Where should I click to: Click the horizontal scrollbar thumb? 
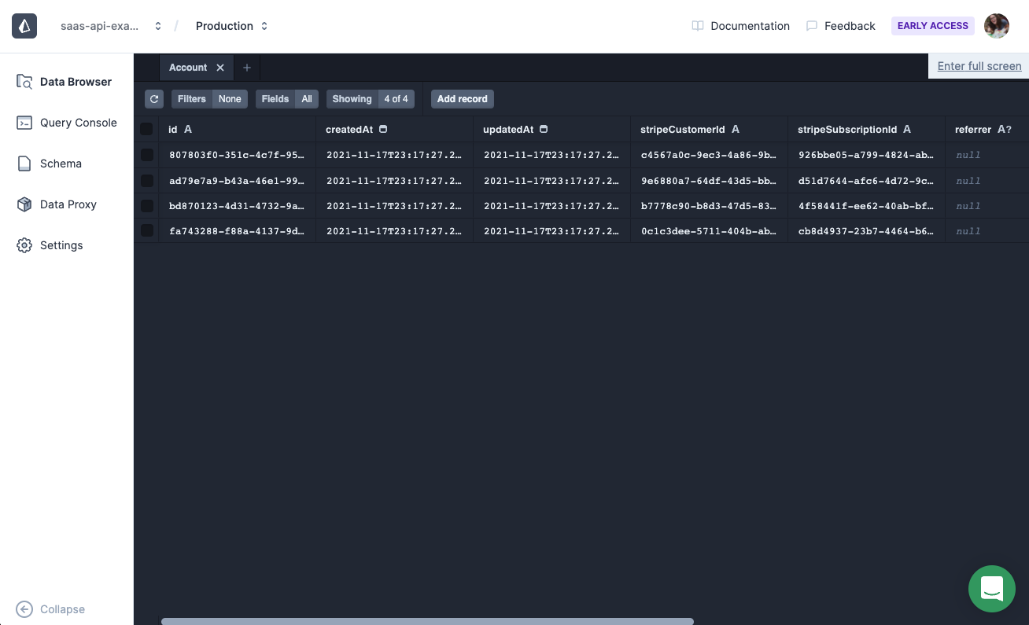coord(427,621)
